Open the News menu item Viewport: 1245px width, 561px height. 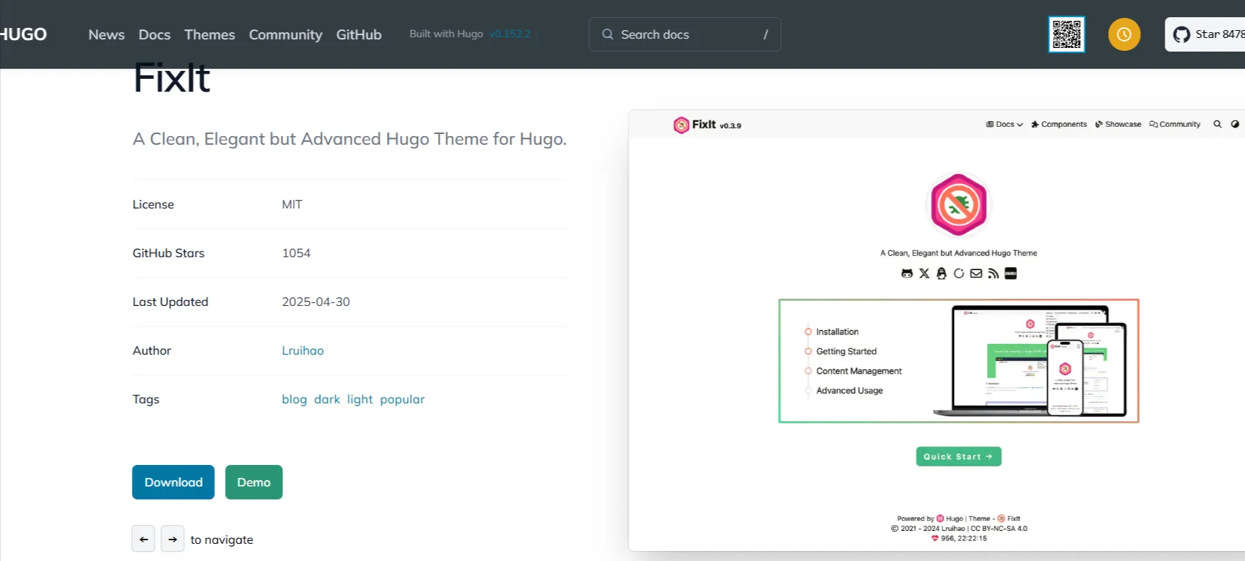[107, 34]
